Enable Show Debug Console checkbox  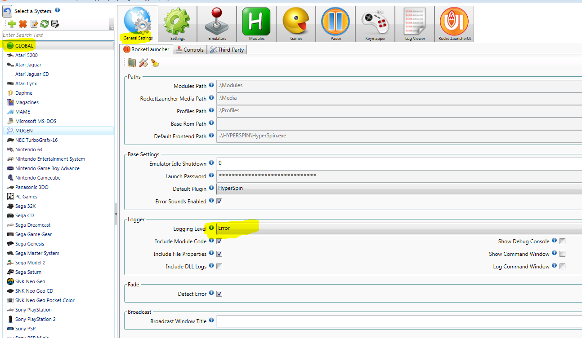(x=562, y=241)
